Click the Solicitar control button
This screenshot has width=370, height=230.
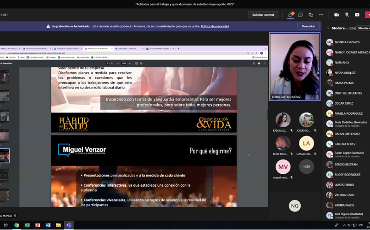pyautogui.click(x=263, y=15)
